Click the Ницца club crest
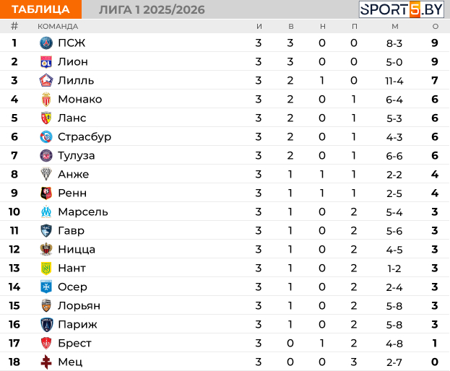The width and height of the screenshot is (450, 371). (46, 249)
